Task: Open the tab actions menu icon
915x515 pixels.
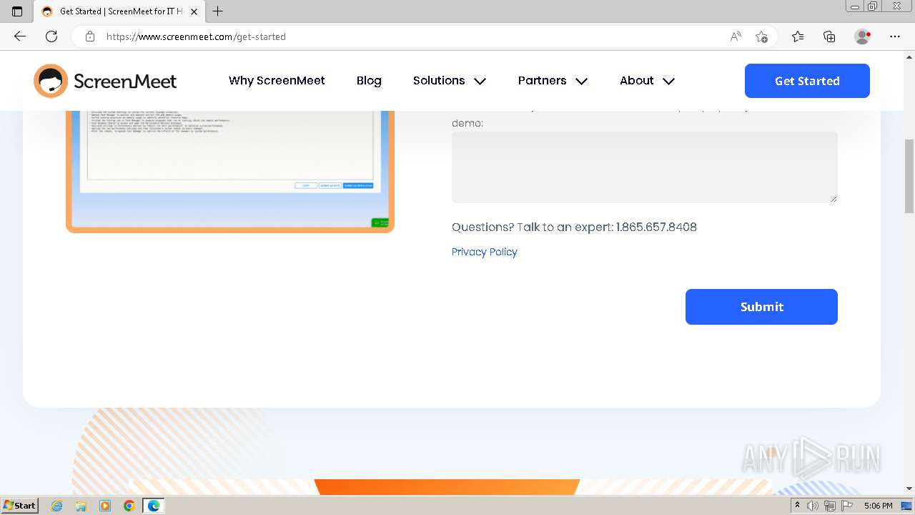Action: (17, 11)
